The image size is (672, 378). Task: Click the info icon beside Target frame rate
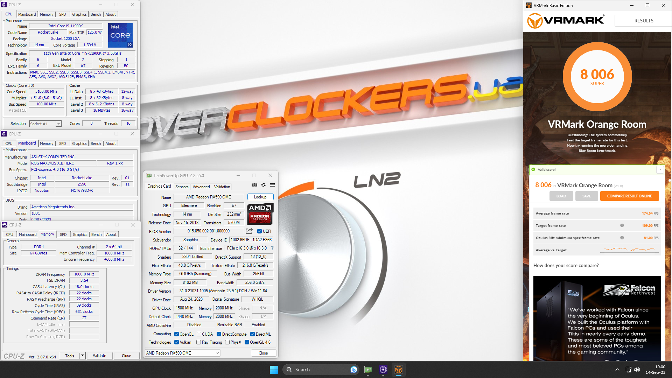pos(622,225)
